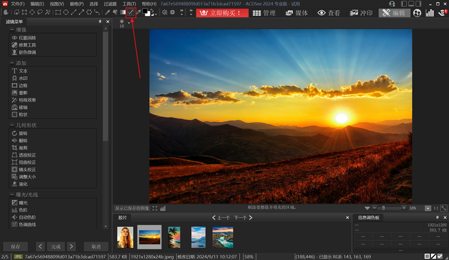The height and width of the screenshot is (260, 449).
Task: Open the brush size dropdown arrow
Action: point(129,22)
